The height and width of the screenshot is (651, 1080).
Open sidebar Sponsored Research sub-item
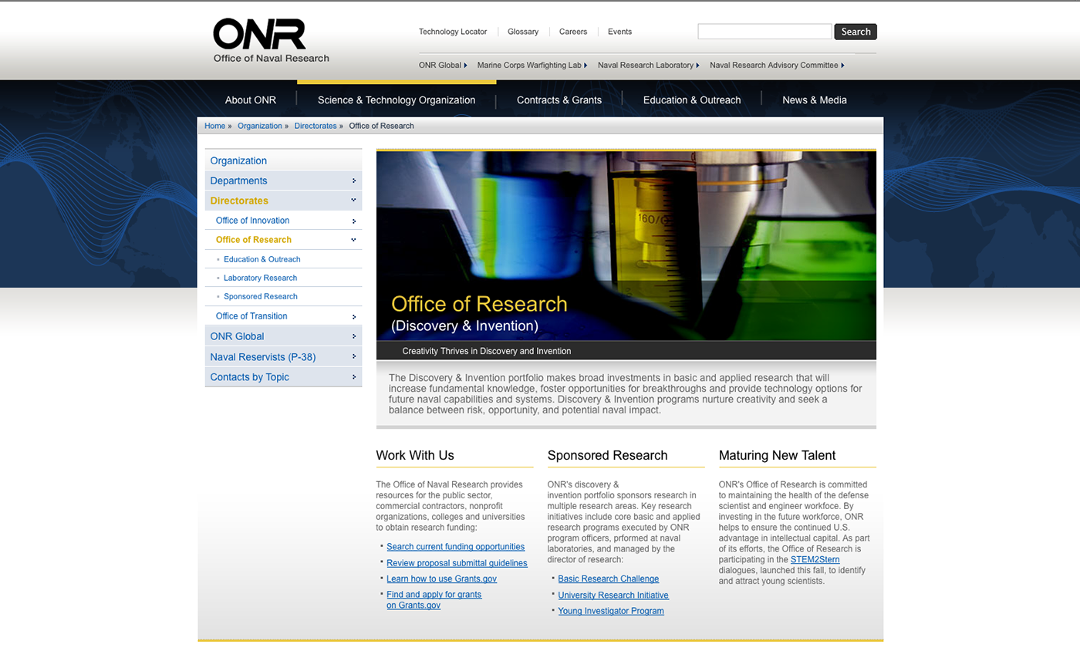(260, 296)
